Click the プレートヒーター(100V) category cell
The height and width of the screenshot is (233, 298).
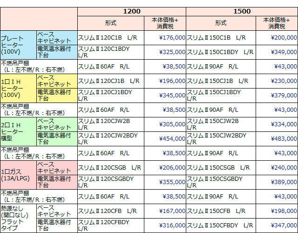click(x=19, y=45)
